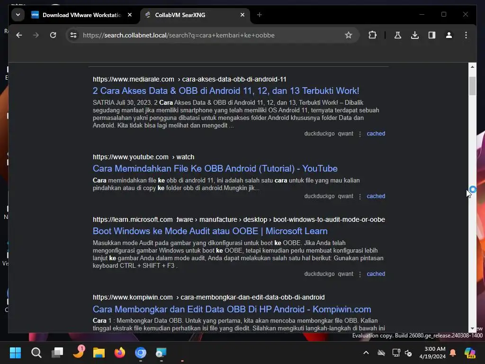
Task: Click the cloud sync tray icon
Action: coord(381,353)
